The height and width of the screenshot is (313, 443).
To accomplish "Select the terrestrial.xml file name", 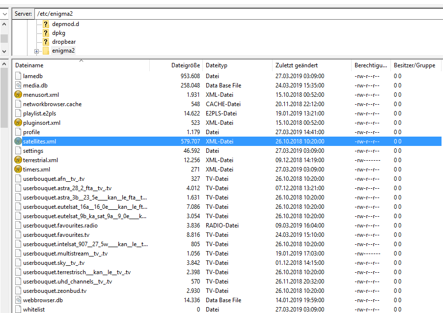I will pos(40,160).
